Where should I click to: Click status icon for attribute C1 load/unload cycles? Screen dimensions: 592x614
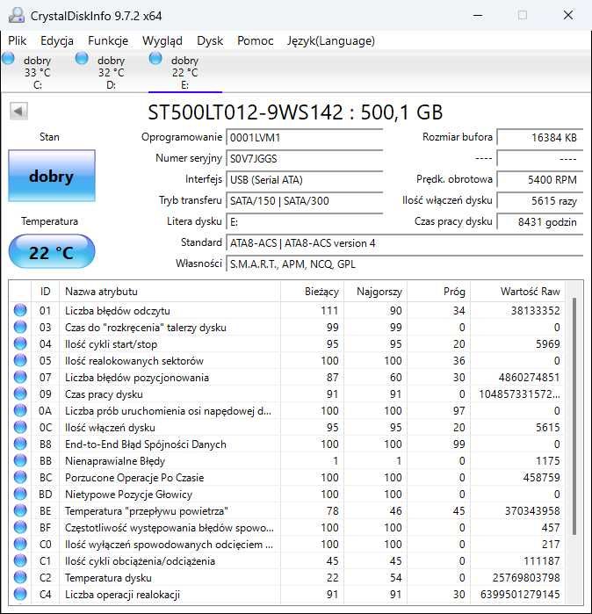[20, 560]
